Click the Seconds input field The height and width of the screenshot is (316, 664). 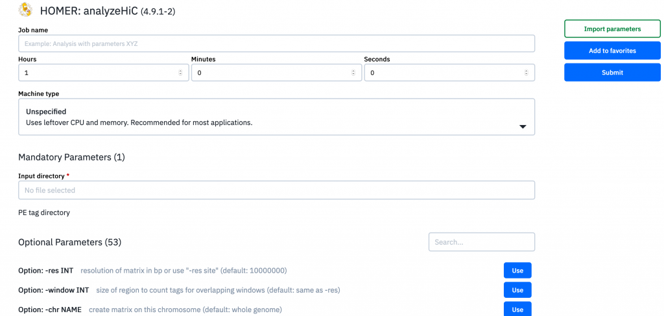click(449, 73)
